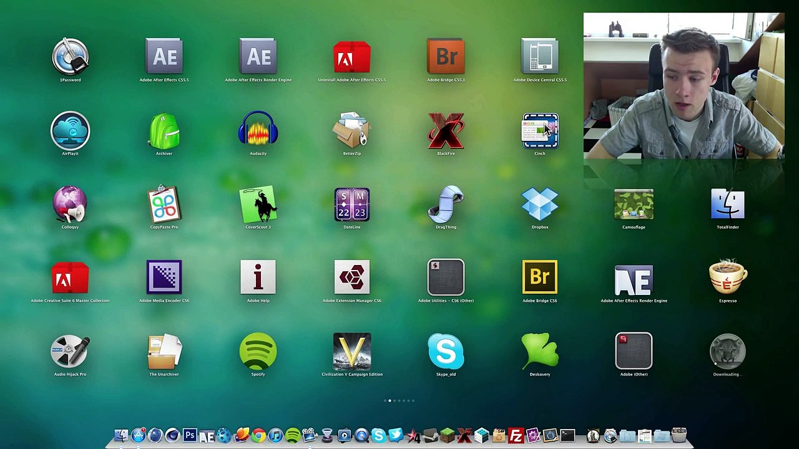Click the app labeled Downloading...
This screenshot has height=449, width=799.
(x=728, y=352)
